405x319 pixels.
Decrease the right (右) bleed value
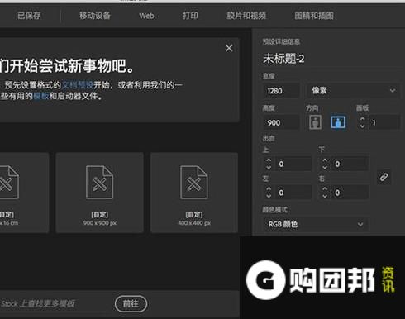[325, 196]
